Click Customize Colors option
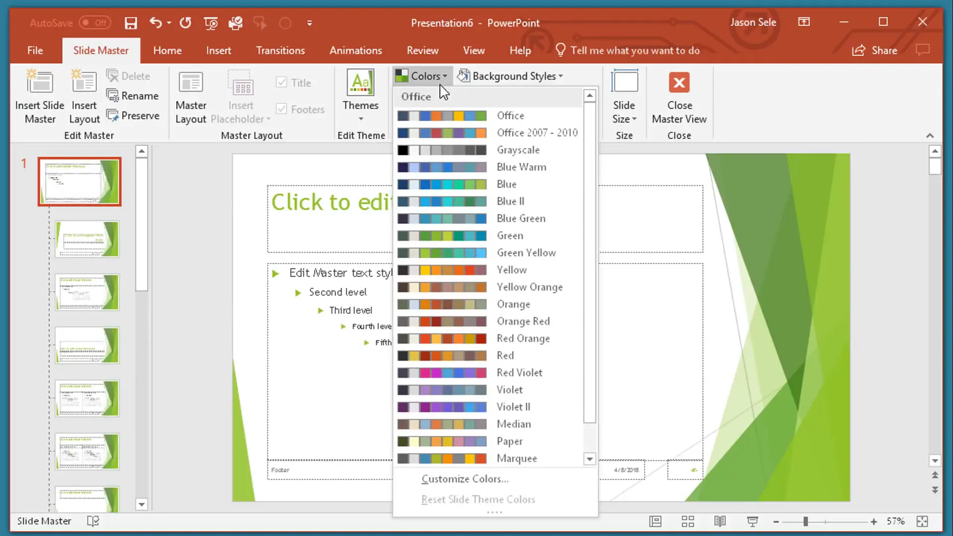 pos(465,479)
